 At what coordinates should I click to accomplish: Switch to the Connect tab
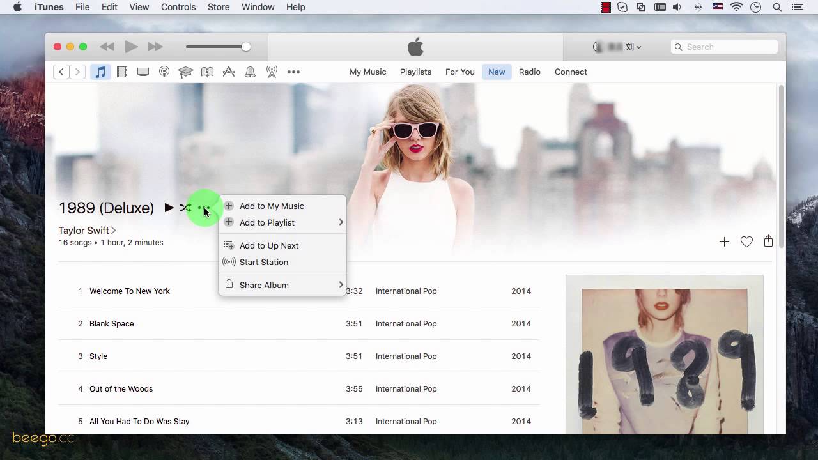[571, 72]
